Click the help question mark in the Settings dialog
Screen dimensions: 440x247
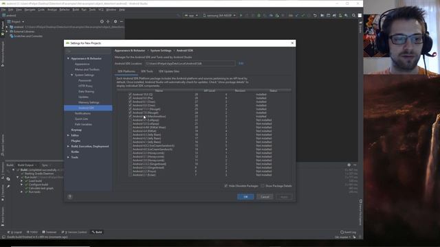(70, 197)
